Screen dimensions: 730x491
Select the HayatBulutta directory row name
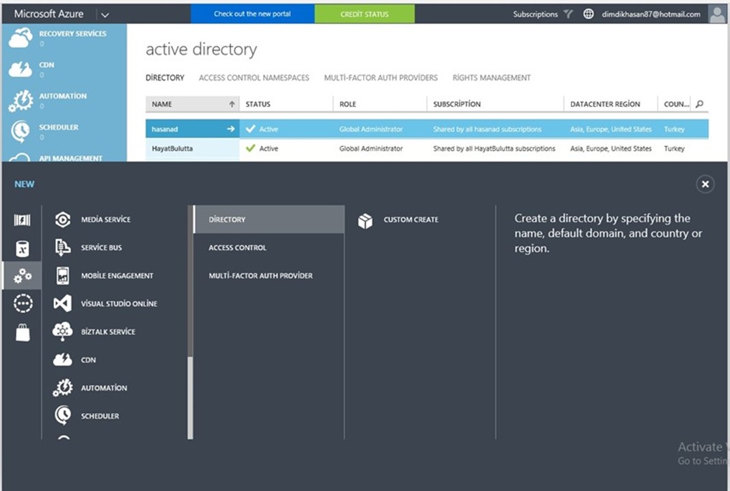(x=172, y=148)
